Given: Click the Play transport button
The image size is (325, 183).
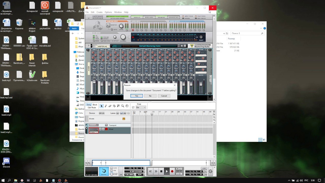Looking at the screenshot, I should click(x=167, y=171).
